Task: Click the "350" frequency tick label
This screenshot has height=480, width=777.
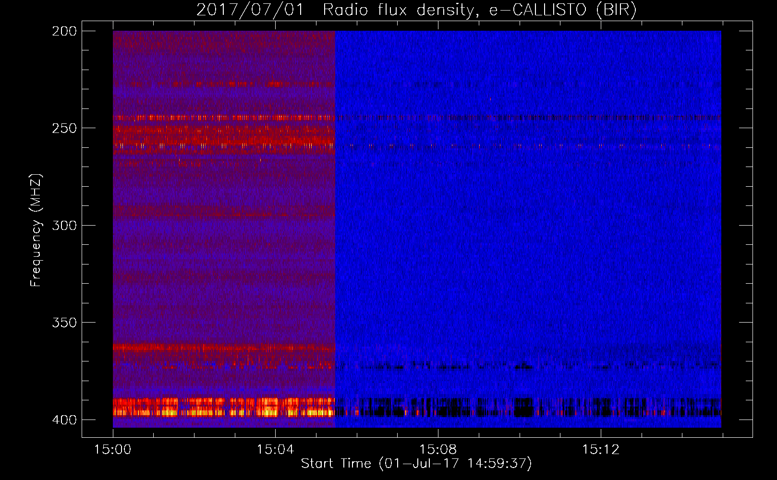Action: click(64, 323)
